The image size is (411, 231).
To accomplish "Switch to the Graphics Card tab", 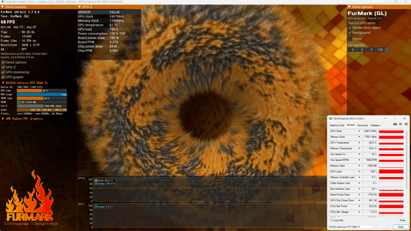I will 337,126.
